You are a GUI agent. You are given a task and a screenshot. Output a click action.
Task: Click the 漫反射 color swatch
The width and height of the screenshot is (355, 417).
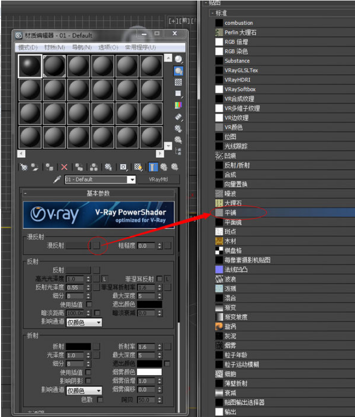78,245
